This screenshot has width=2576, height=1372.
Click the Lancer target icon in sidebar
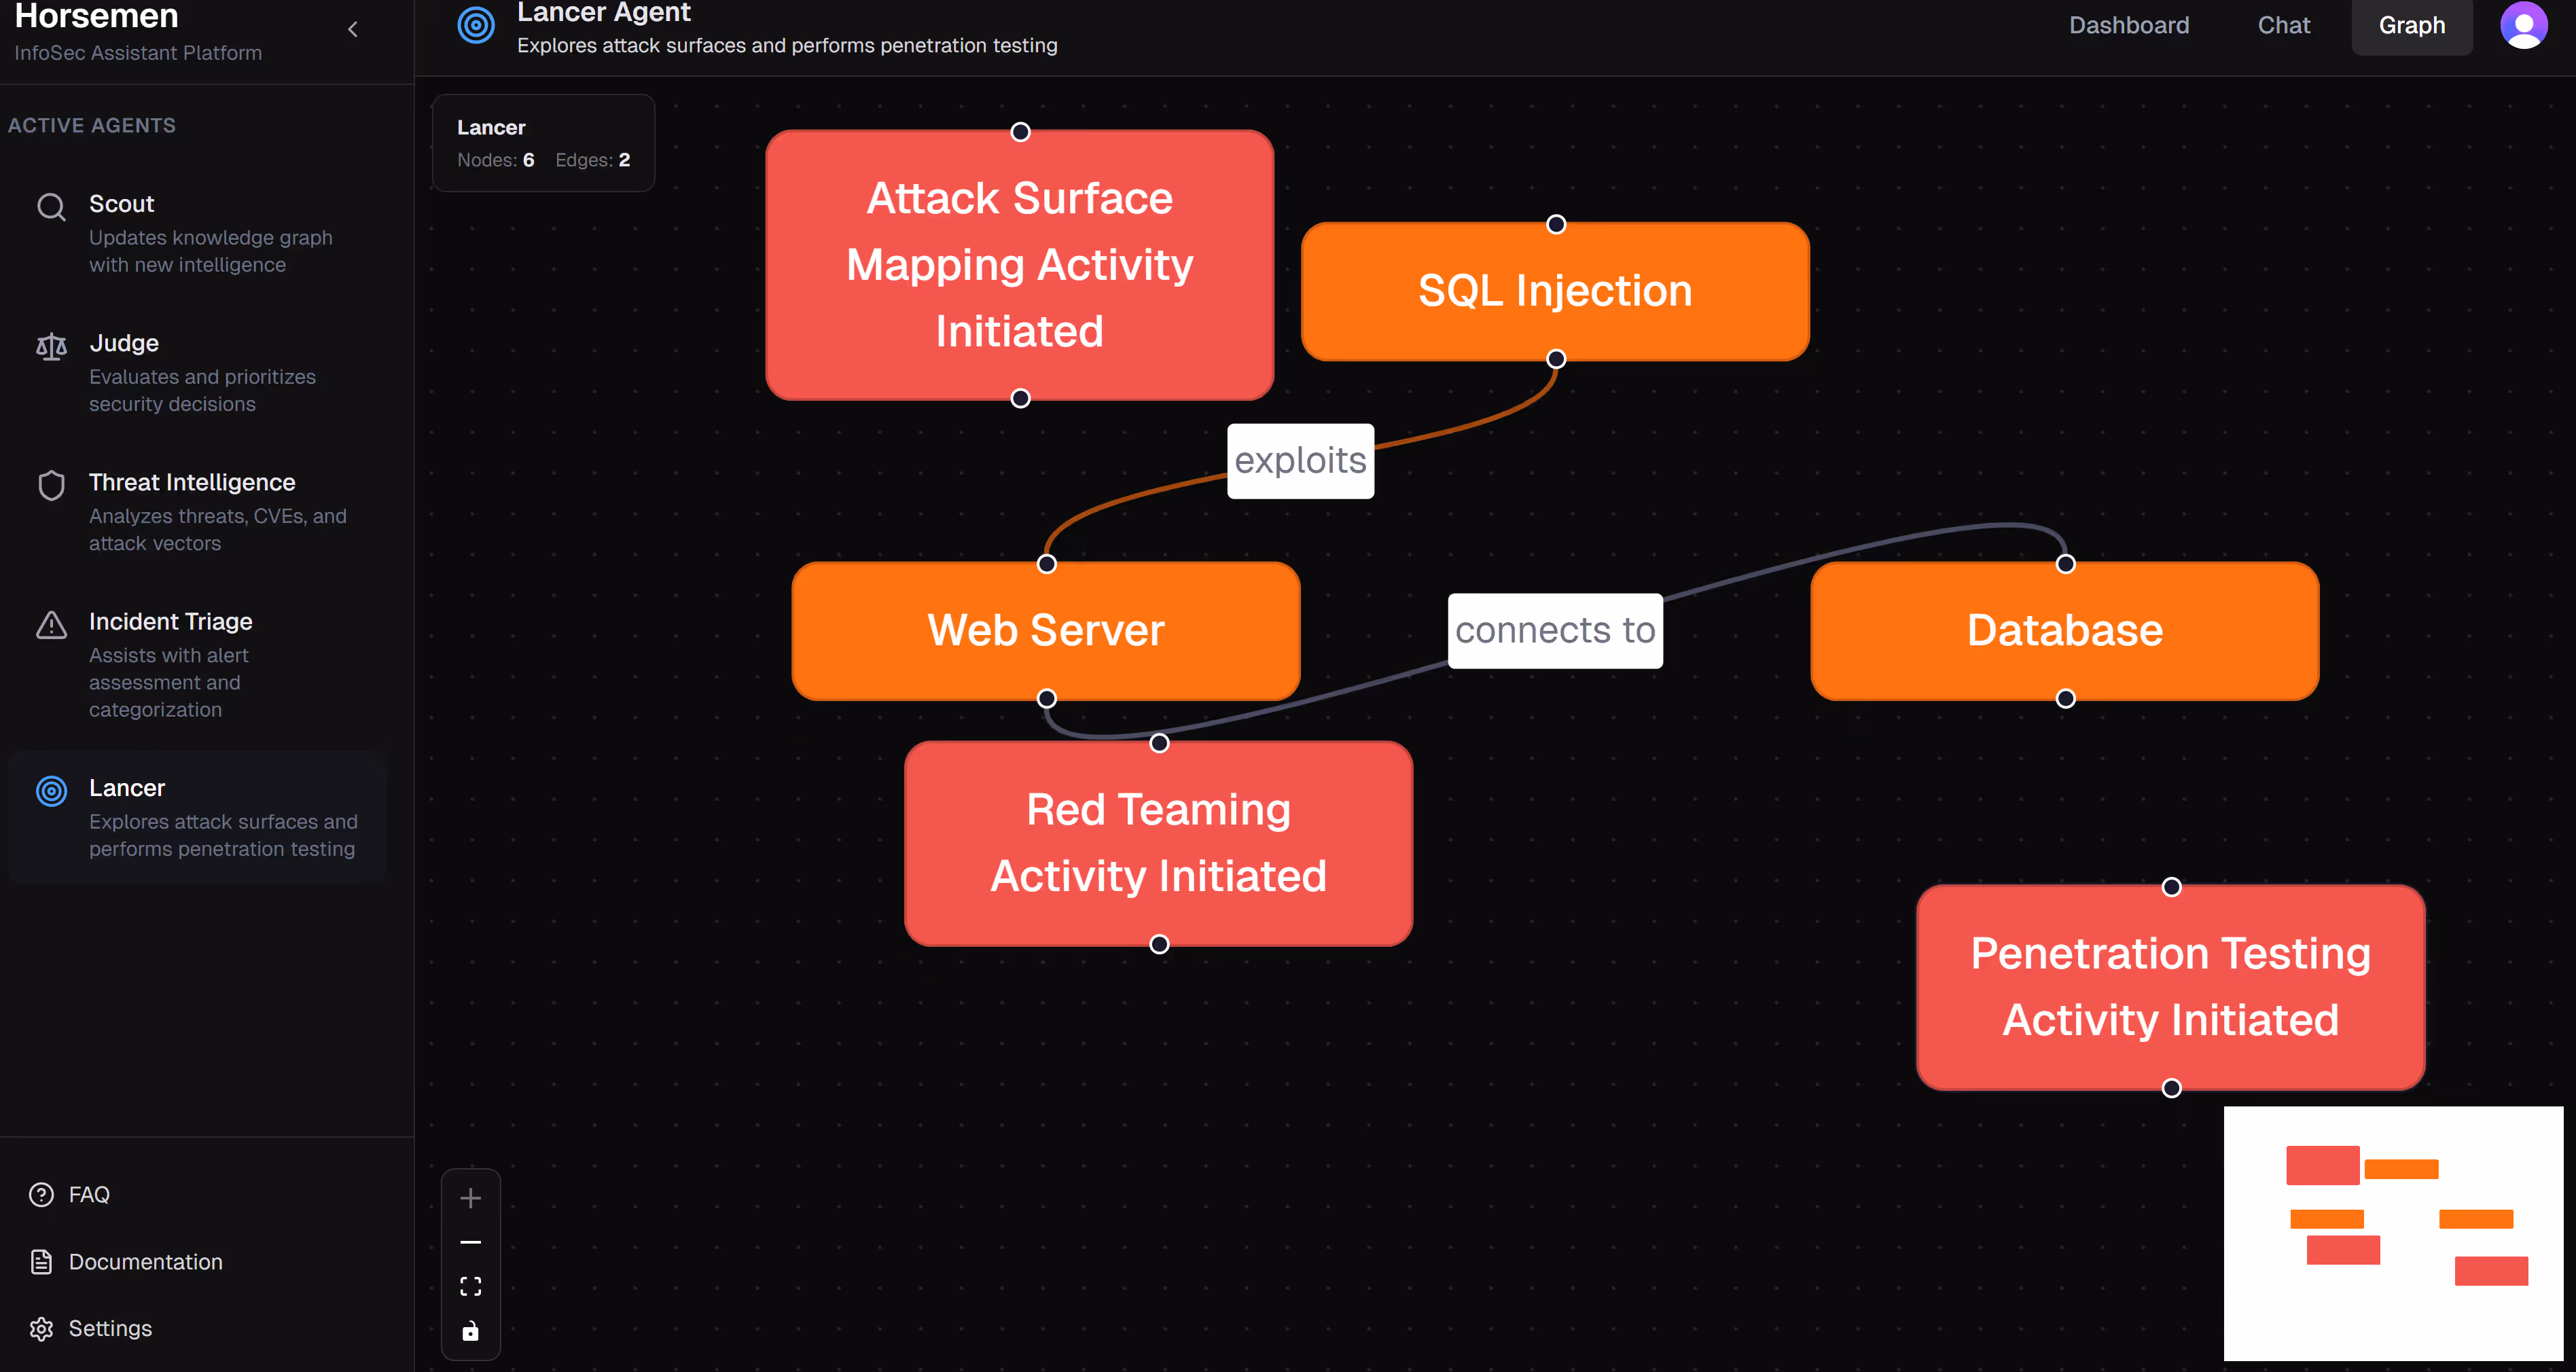coord(51,791)
